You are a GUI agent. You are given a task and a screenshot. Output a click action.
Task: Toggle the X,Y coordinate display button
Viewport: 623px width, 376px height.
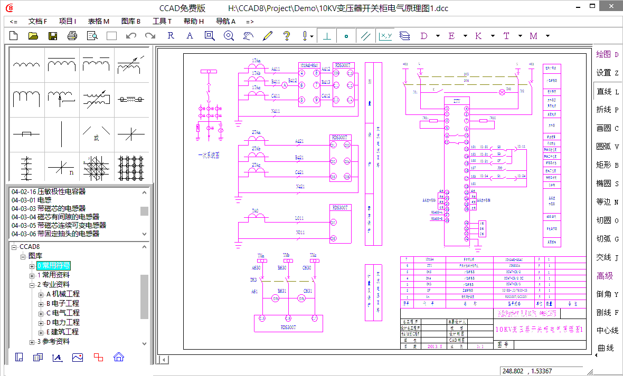pyautogui.click(x=385, y=36)
